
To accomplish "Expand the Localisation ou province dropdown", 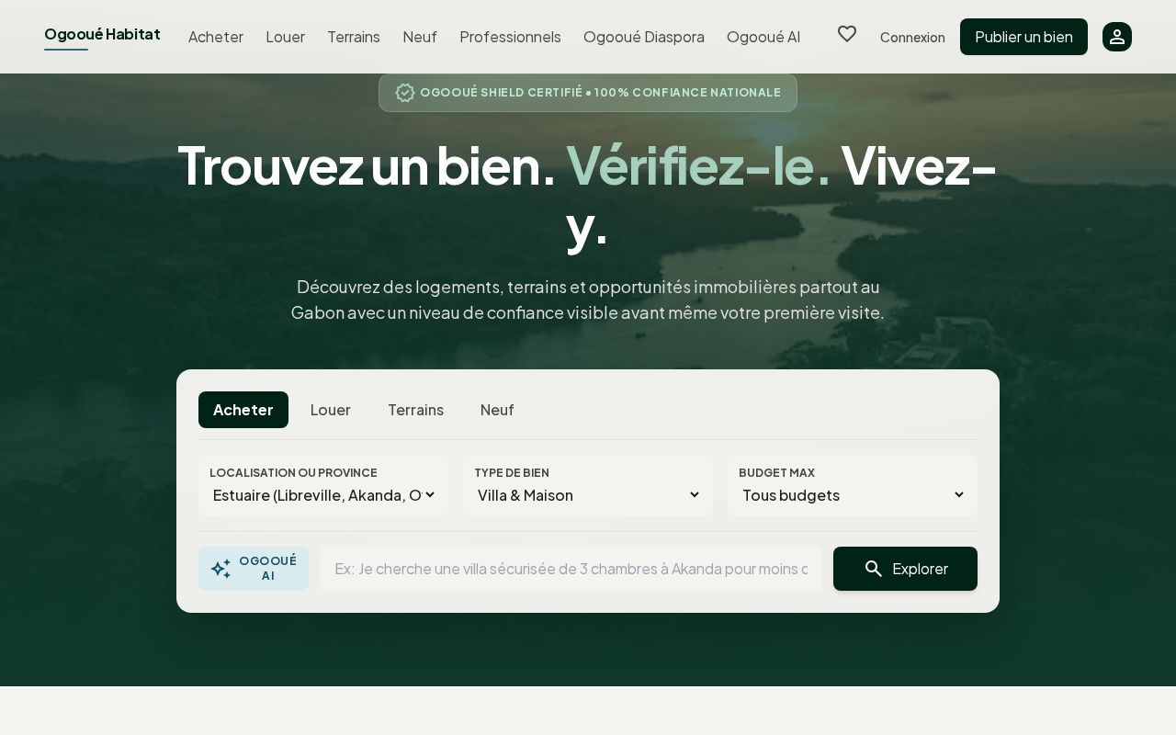I will 323,494.
